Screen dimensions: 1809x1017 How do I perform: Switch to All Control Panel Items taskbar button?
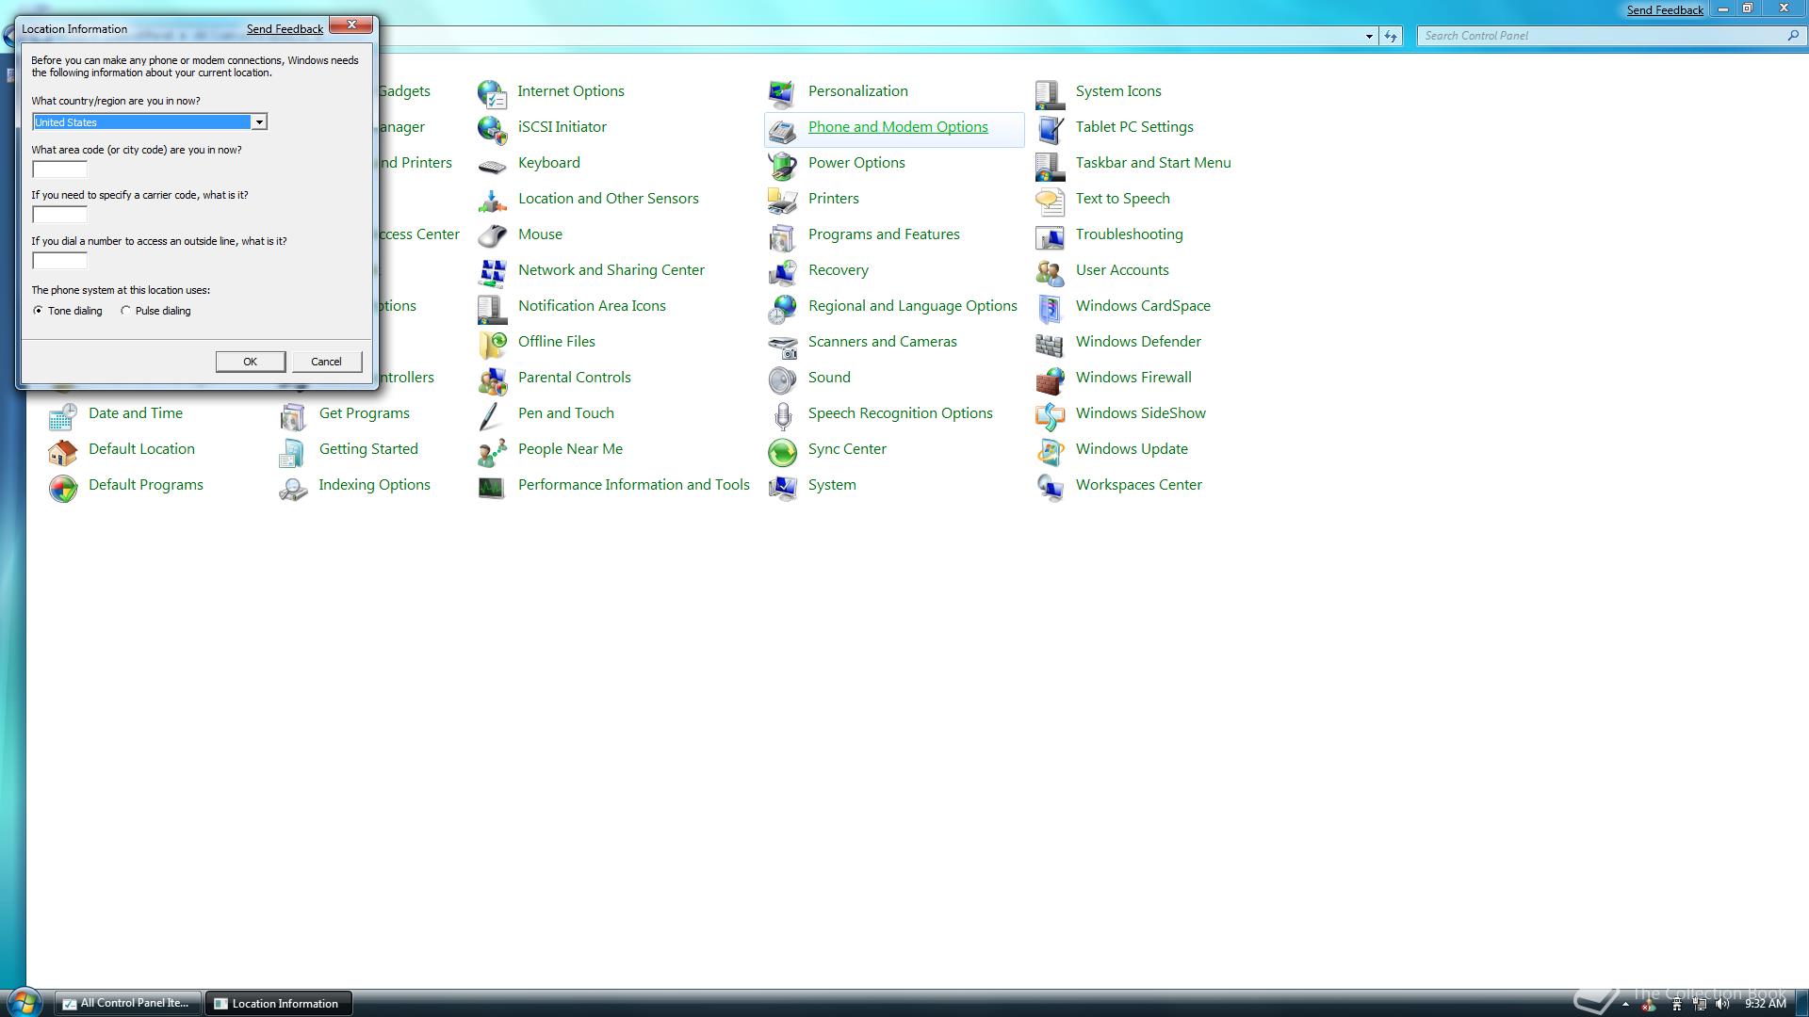[x=128, y=1004]
